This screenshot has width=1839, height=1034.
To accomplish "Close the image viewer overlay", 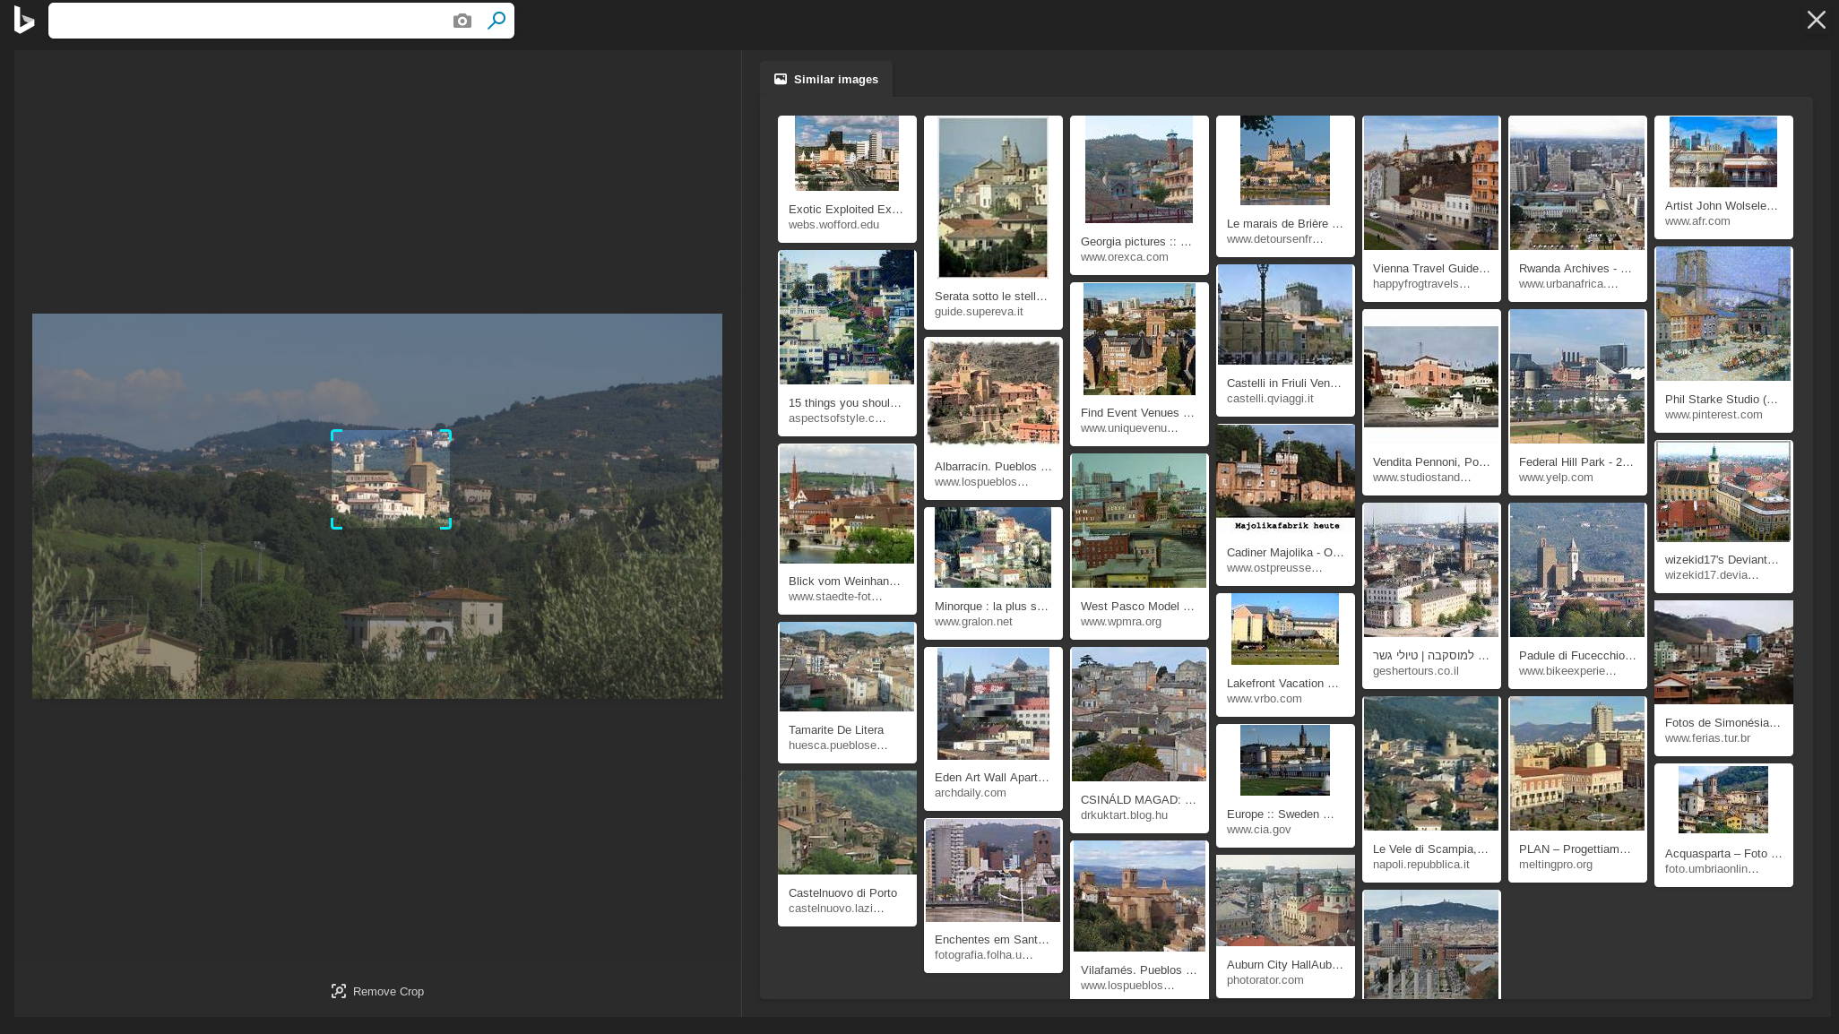I will (1816, 20).
